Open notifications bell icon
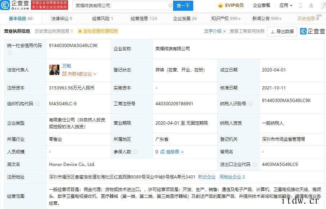 (x=311, y=6)
